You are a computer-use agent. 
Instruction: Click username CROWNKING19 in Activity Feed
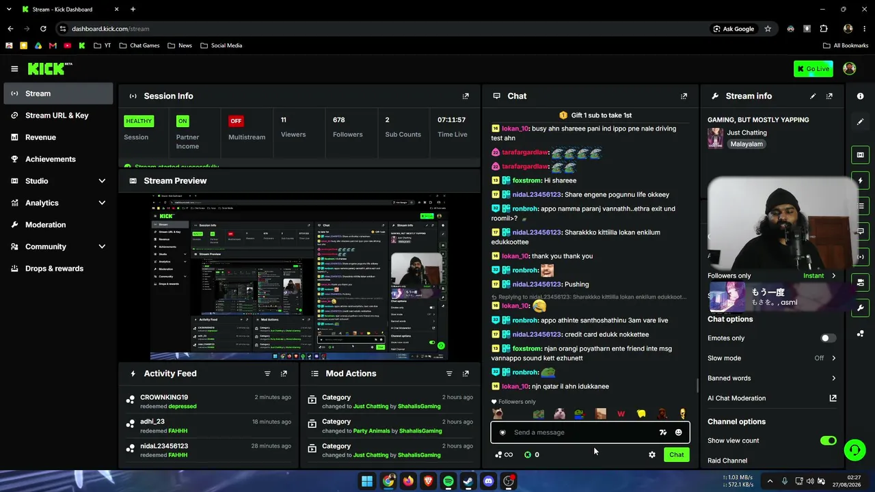pos(164,398)
